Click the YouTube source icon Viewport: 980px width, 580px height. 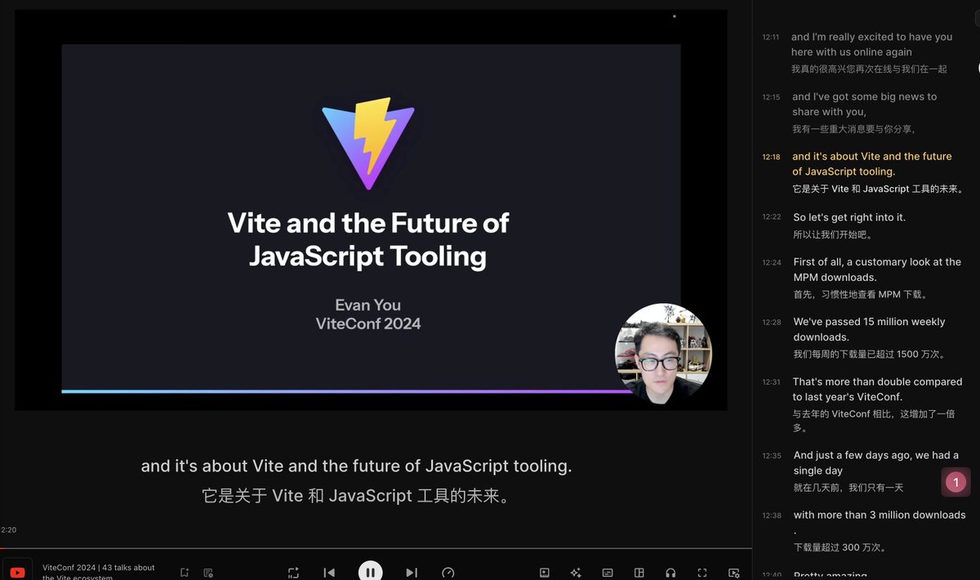tap(17, 572)
